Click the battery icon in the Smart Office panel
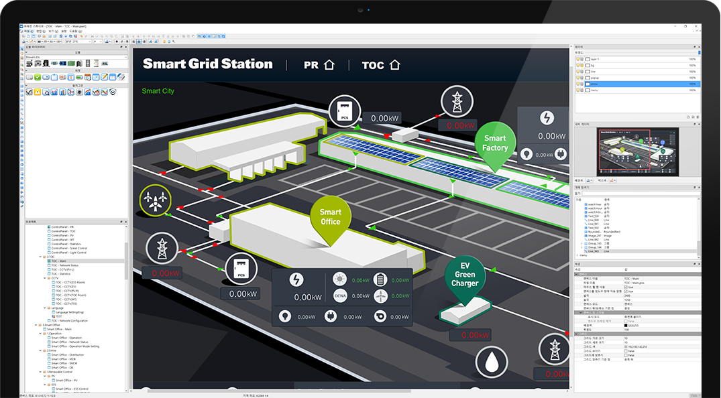 (380, 279)
